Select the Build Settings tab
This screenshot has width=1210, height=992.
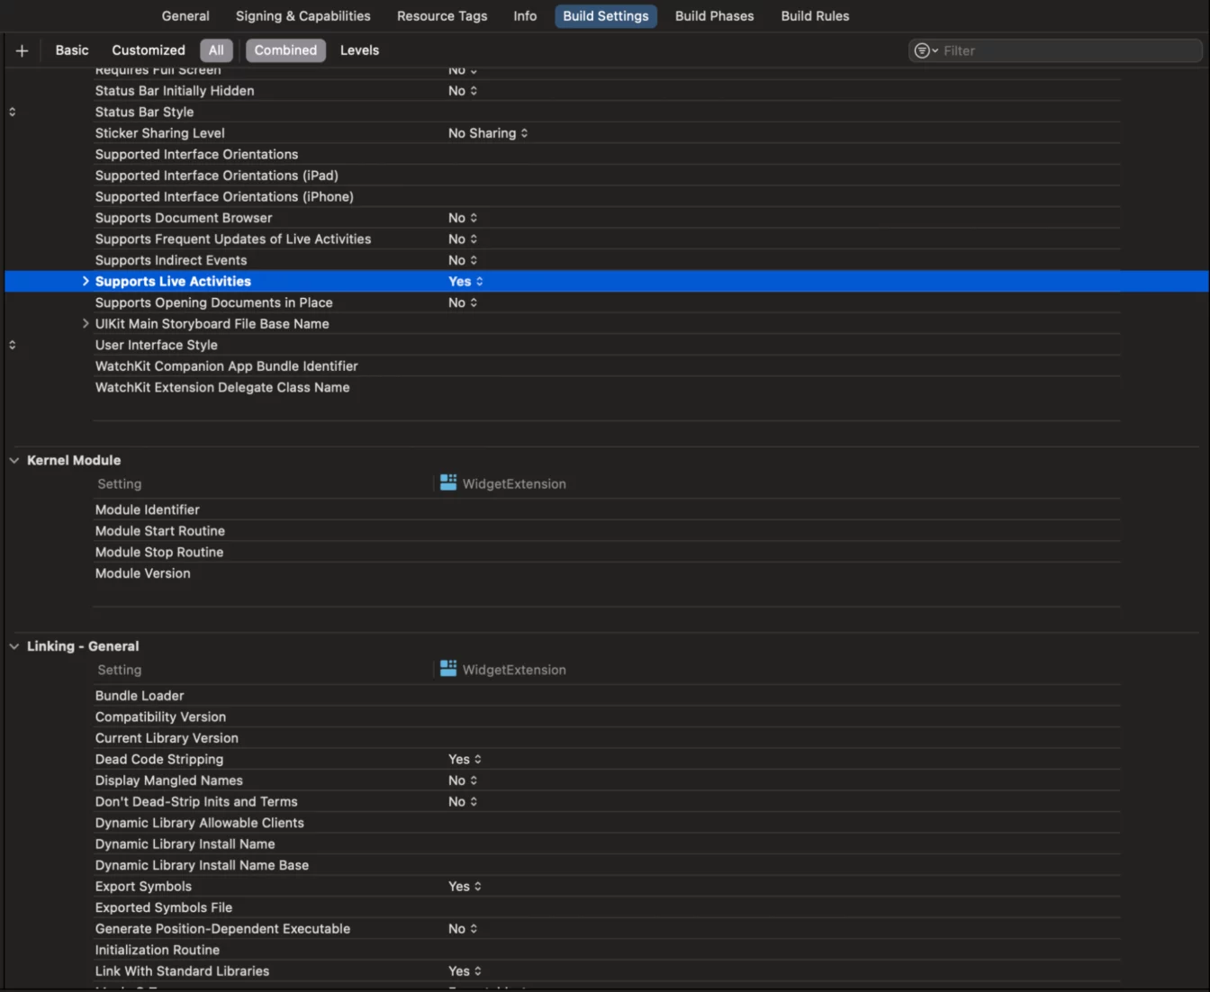(606, 16)
